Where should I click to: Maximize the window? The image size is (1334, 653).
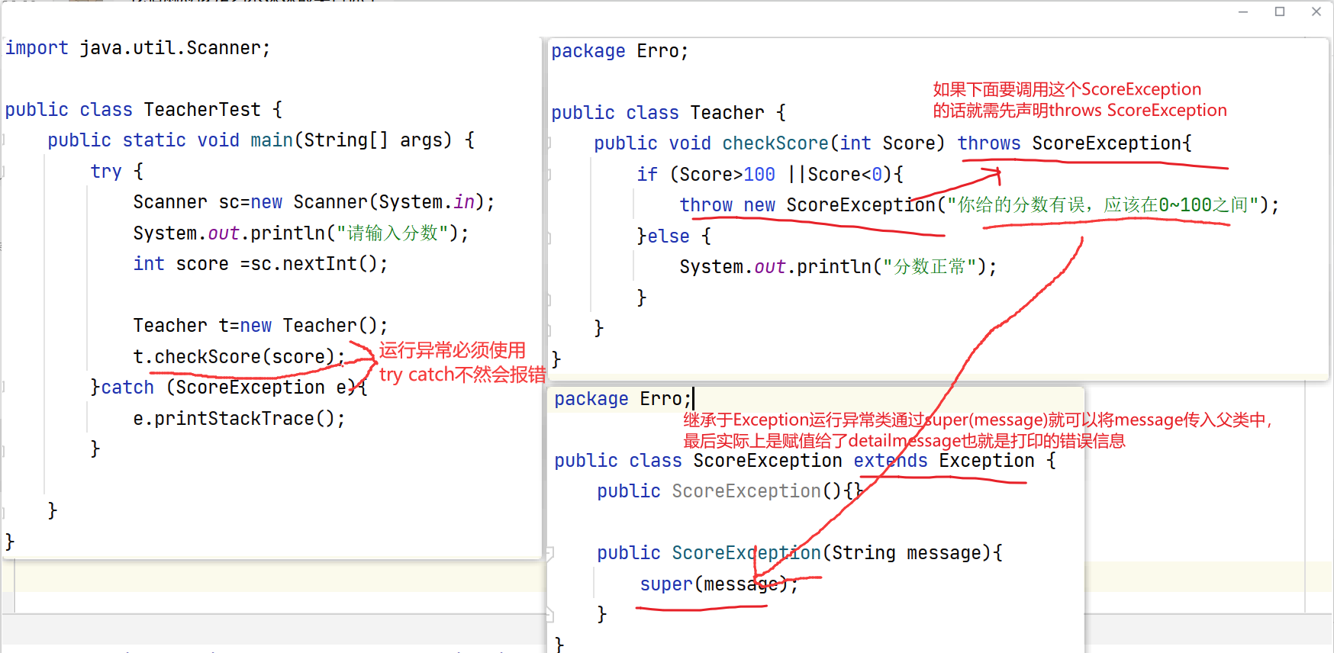1280,11
